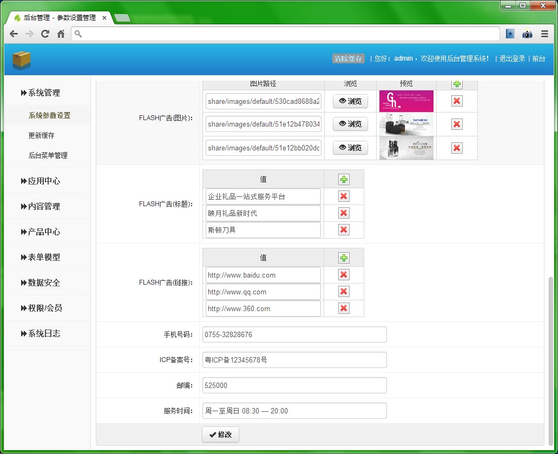Open 后台菜单管理 in the sidebar
The height and width of the screenshot is (454, 558).
(48, 155)
